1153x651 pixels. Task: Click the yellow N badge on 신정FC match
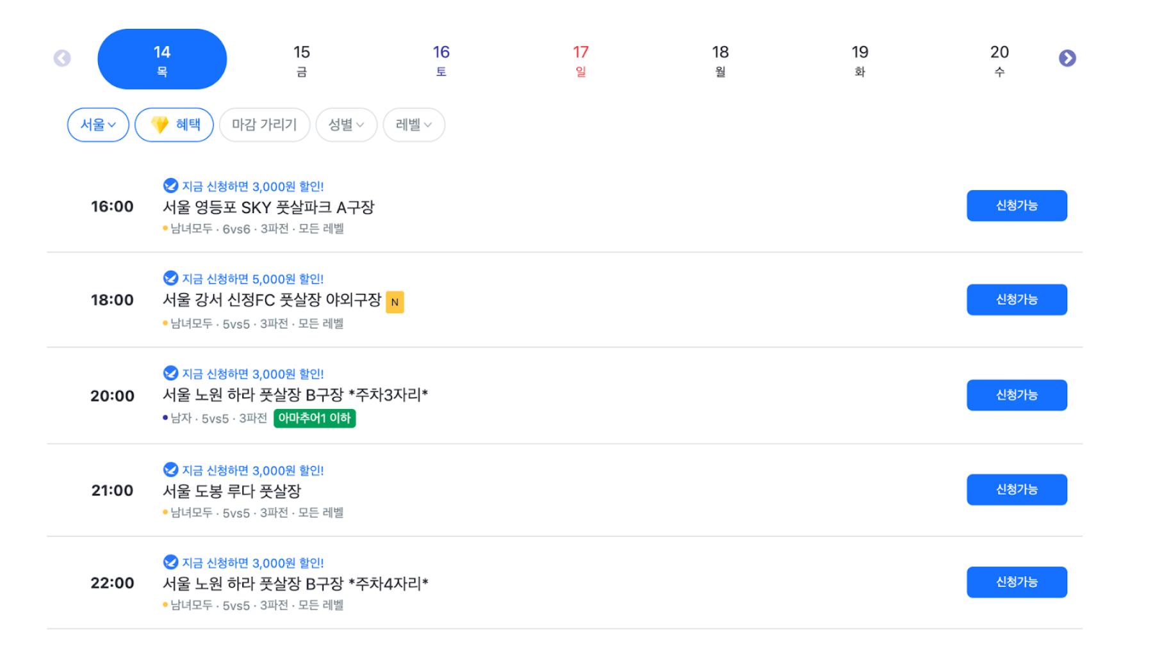[395, 302]
